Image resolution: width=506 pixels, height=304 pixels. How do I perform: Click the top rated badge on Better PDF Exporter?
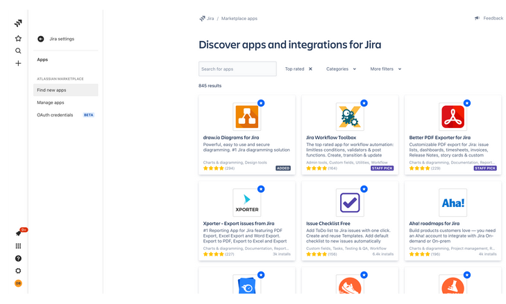pyautogui.click(x=467, y=103)
